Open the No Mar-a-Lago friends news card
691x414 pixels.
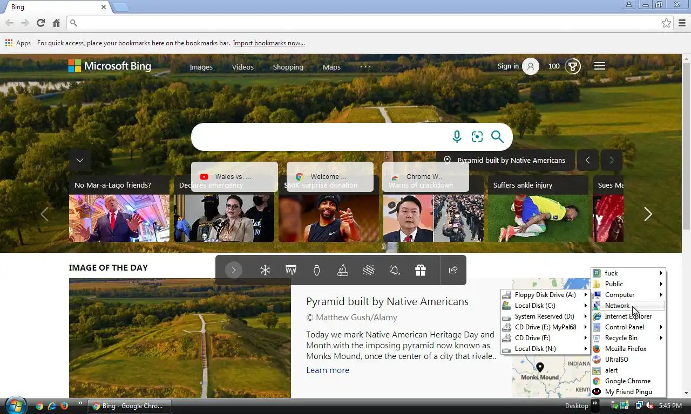point(119,209)
